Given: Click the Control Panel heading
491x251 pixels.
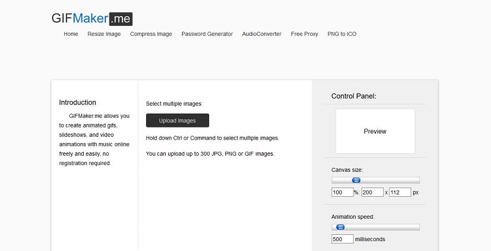Looking at the screenshot, I should click(354, 96).
